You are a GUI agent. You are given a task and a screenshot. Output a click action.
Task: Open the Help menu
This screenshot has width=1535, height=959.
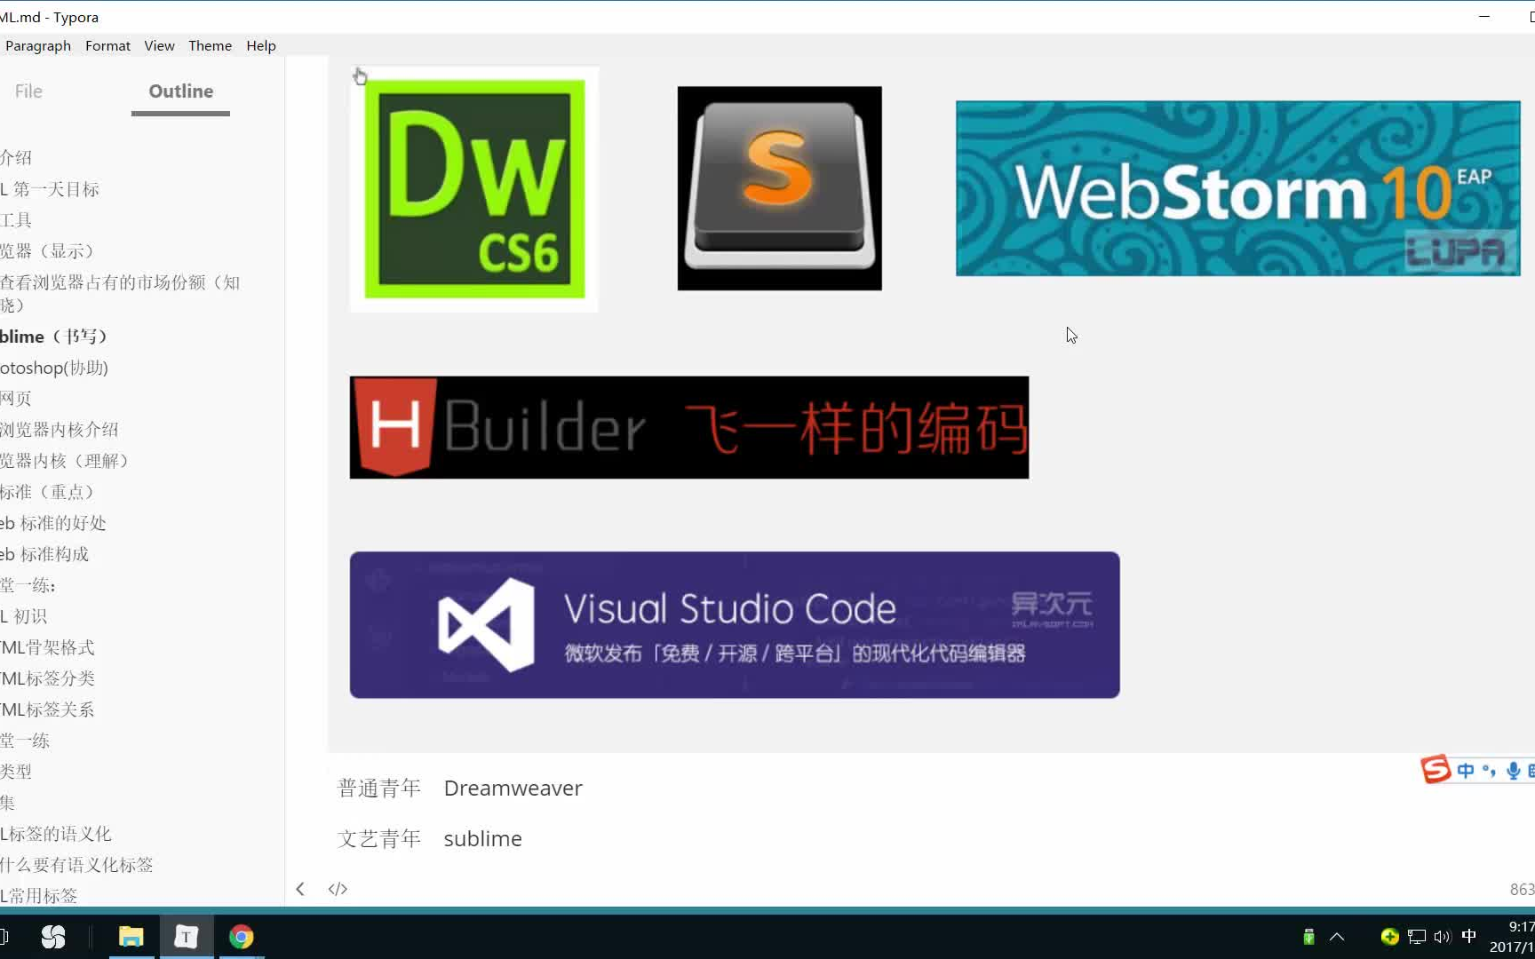tap(261, 45)
